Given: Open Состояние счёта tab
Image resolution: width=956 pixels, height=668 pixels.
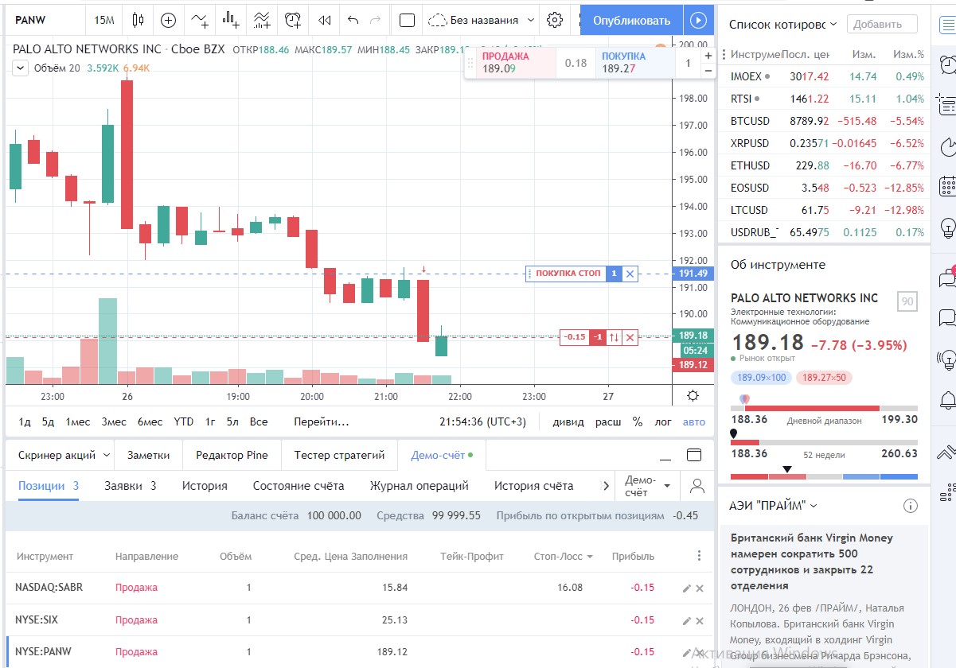Looking at the screenshot, I should pyautogui.click(x=299, y=485).
